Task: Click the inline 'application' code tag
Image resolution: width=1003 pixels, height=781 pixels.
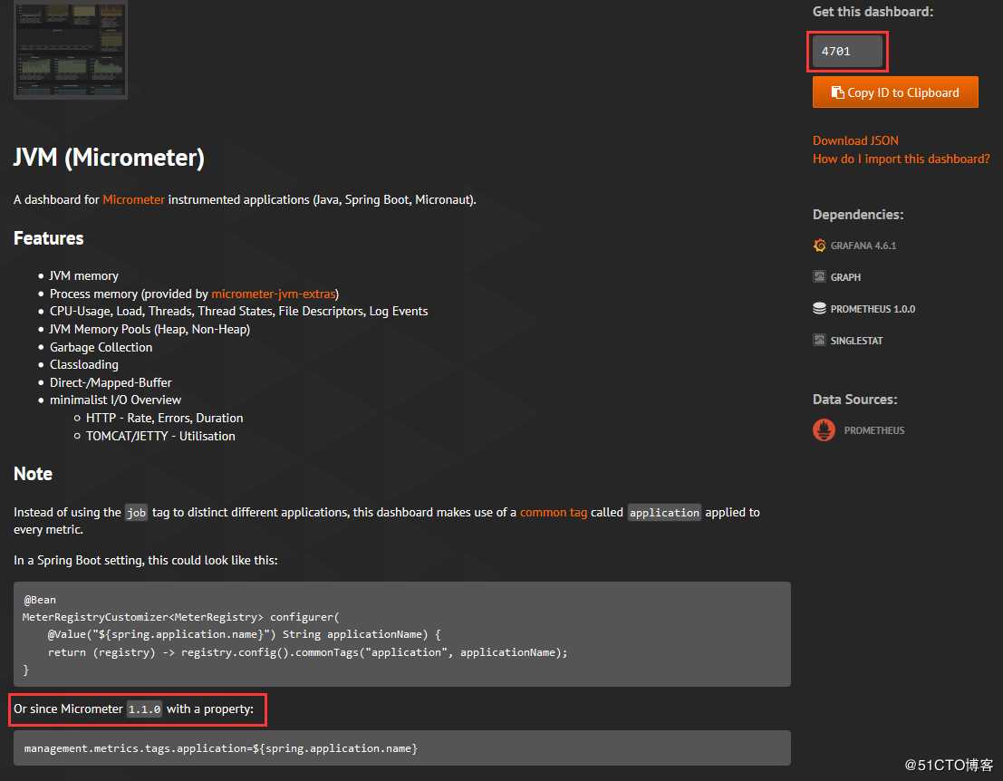Action: click(664, 513)
